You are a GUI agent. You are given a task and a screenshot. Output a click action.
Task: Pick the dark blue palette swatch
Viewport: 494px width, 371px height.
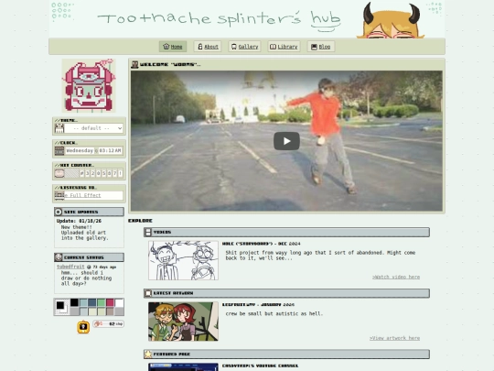tap(92, 302)
